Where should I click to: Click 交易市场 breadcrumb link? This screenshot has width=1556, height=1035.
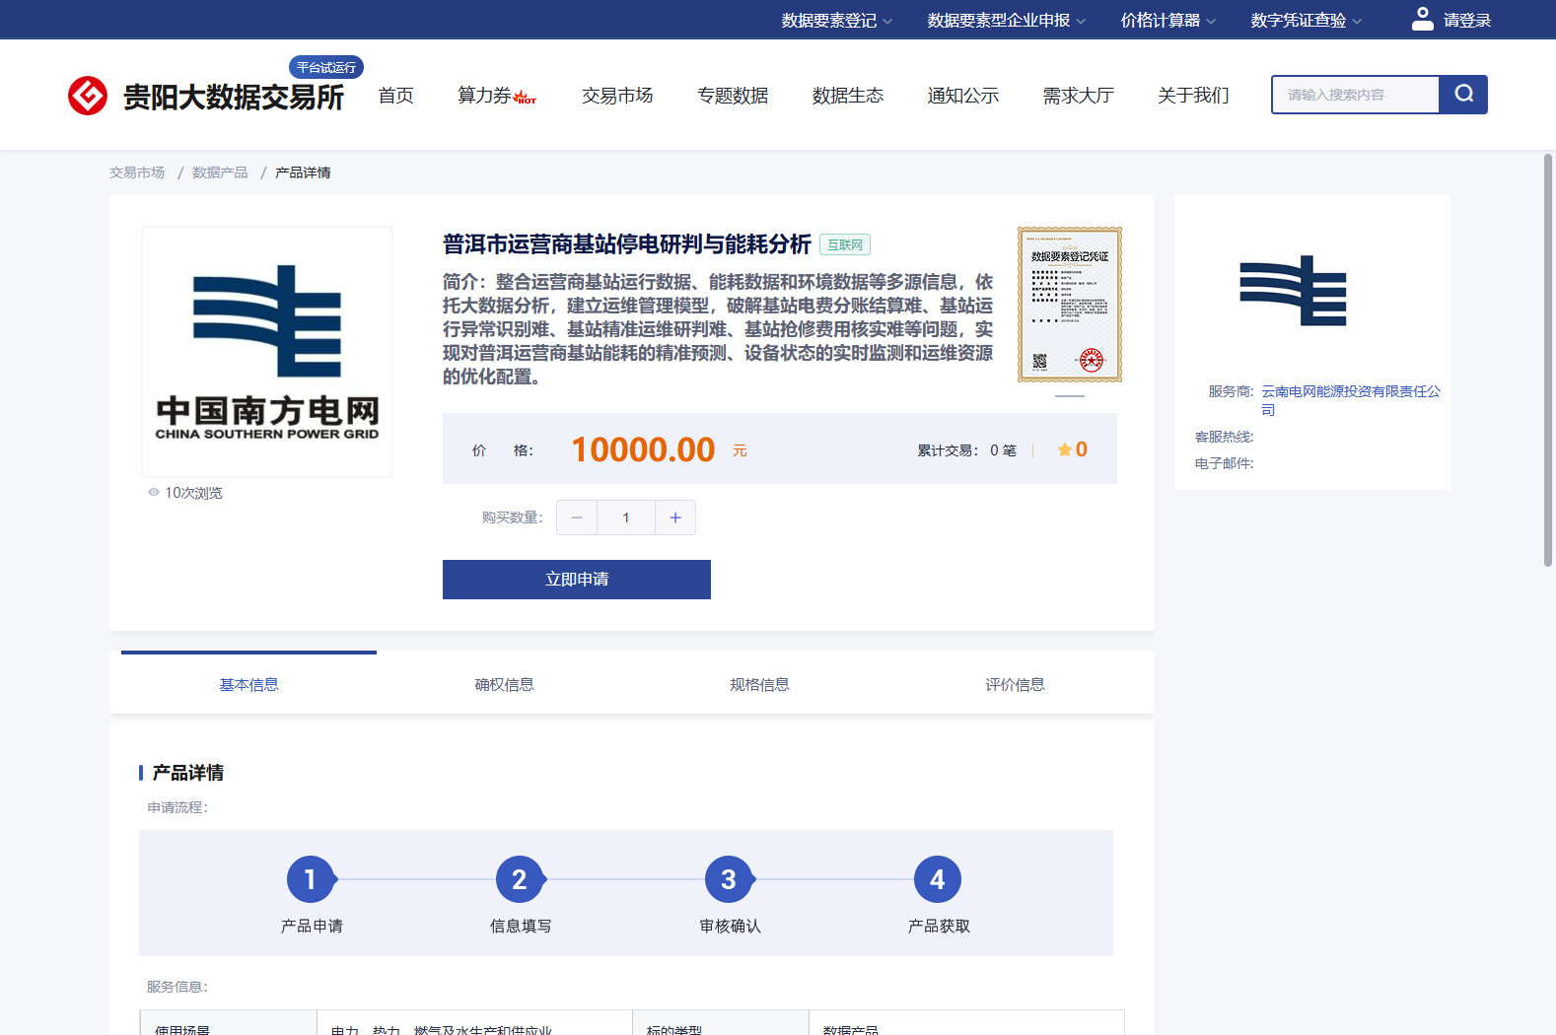click(x=137, y=172)
